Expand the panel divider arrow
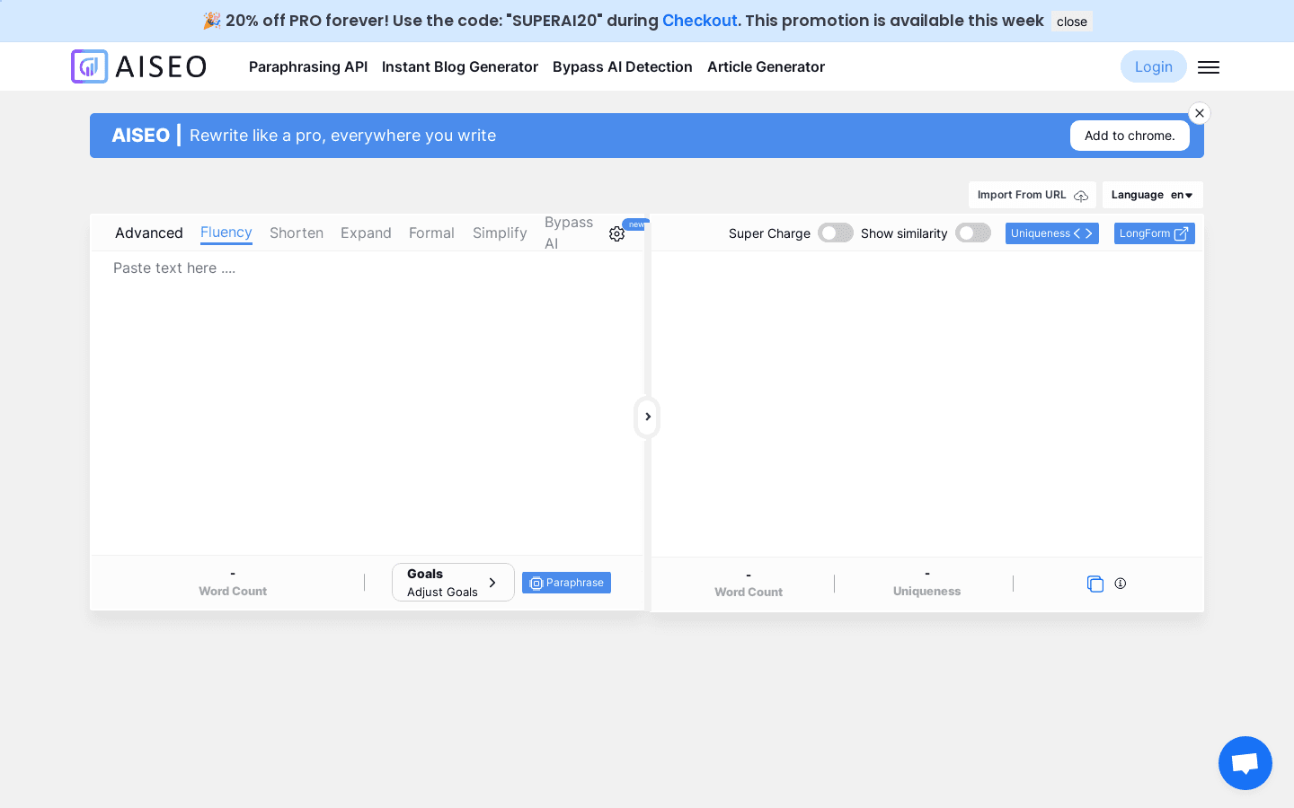The width and height of the screenshot is (1294, 808). [647, 417]
